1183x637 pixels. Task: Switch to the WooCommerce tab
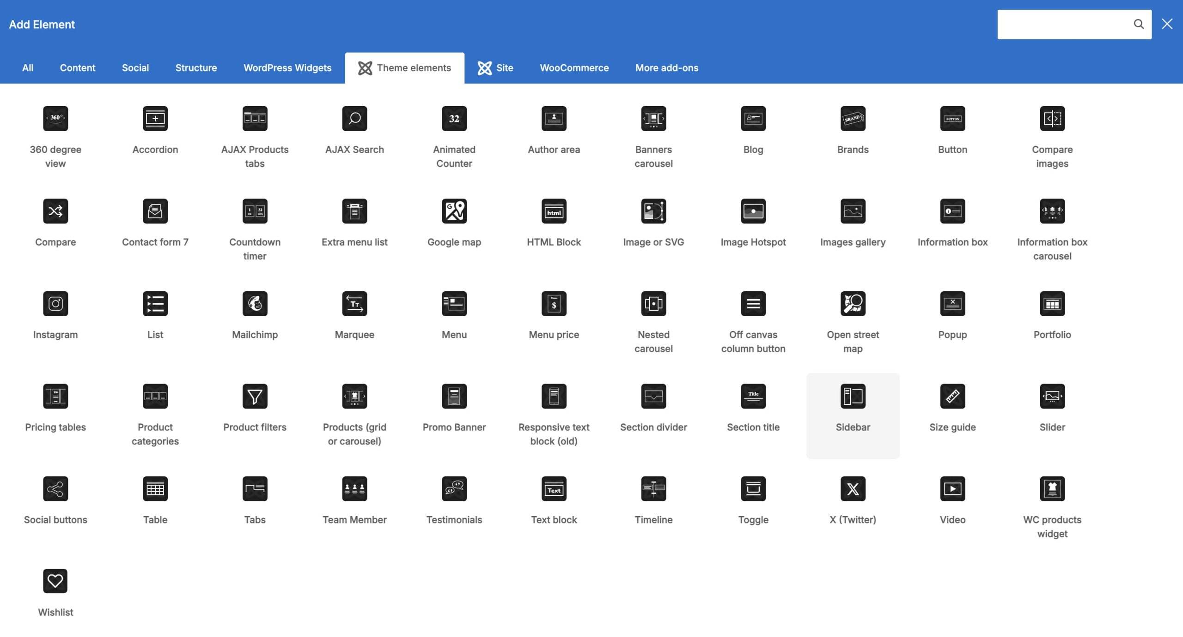pyautogui.click(x=574, y=68)
